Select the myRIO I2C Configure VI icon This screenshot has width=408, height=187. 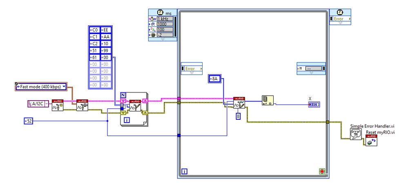[82, 105]
